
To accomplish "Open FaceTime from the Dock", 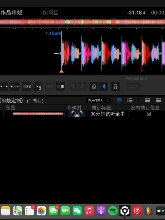I will click(65, 211).
